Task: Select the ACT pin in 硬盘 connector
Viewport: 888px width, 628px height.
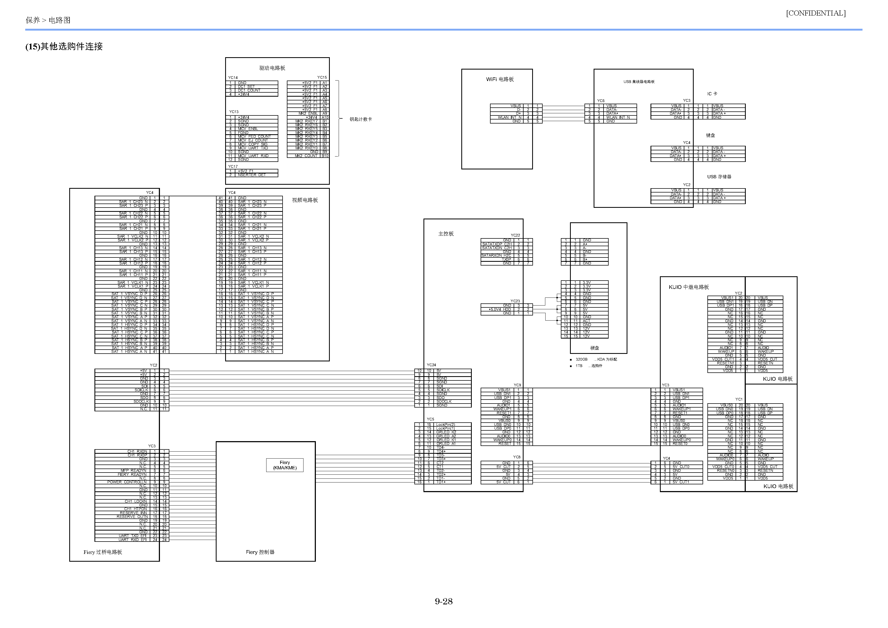Action: point(586,321)
